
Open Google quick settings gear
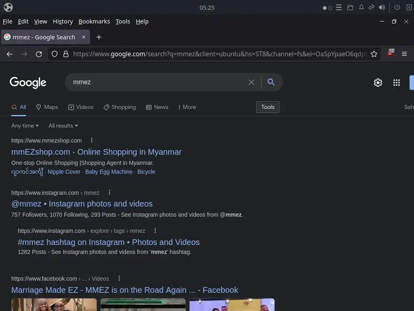(x=378, y=83)
